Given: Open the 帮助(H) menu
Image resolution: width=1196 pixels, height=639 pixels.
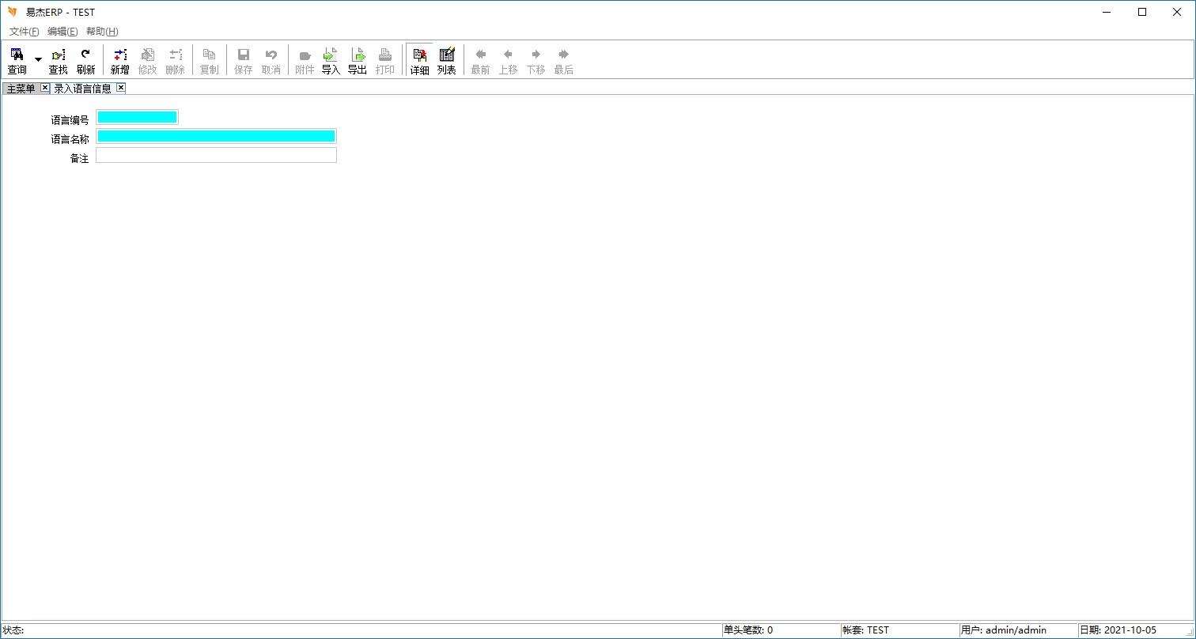Looking at the screenshot, I should point(102,32).
